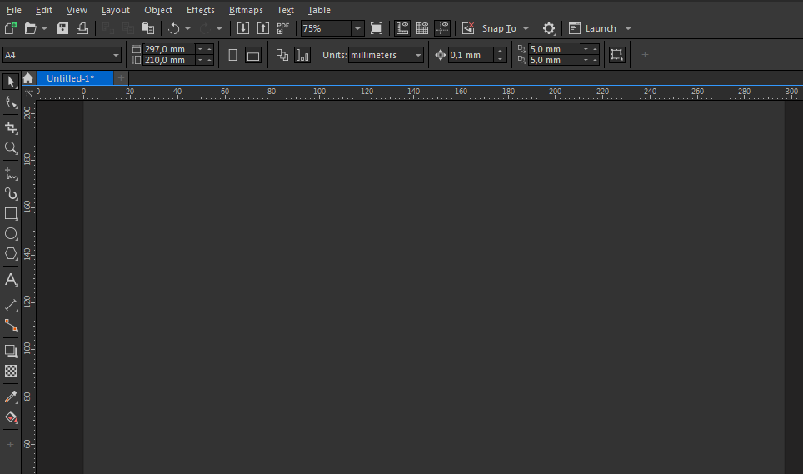
Task: Apply page size to all pages
Action: [x=282, y=55]
